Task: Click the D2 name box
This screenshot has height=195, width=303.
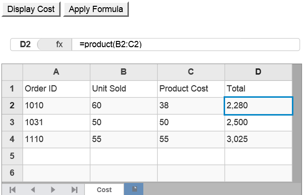Action: (25, 44)
